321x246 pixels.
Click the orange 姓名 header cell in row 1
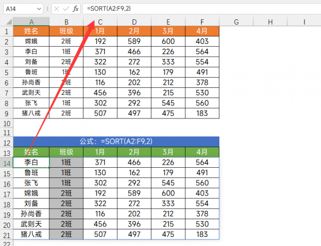click(32, 31)
